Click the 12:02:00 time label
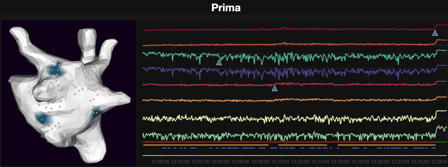Screen dimensions: 448x167 pos(201,162)
